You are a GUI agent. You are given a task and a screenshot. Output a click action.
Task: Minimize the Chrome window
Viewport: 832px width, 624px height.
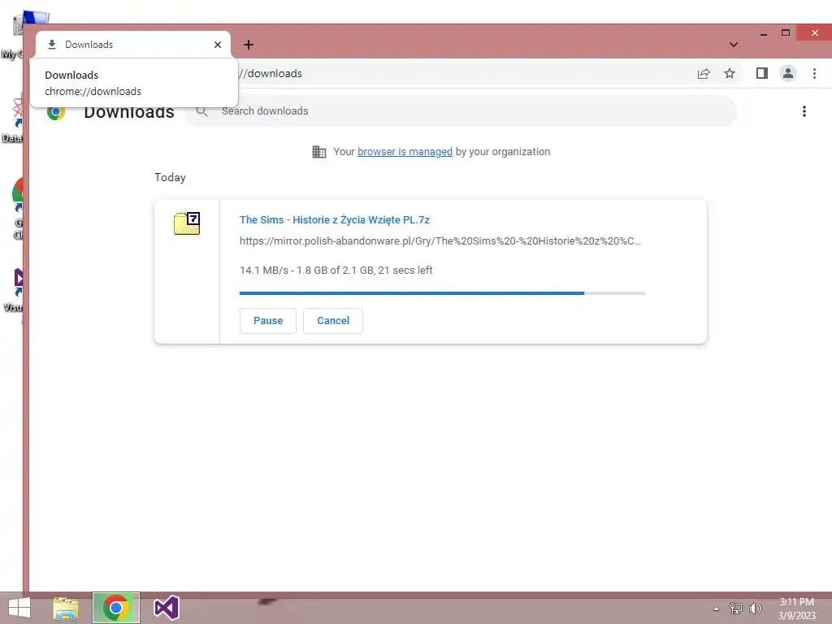click(x=764, y=33)
